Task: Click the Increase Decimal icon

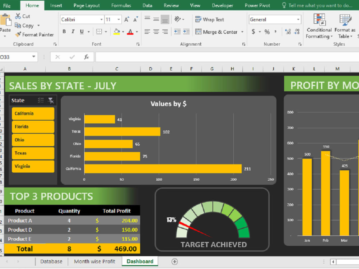Action: click(288, 32)
